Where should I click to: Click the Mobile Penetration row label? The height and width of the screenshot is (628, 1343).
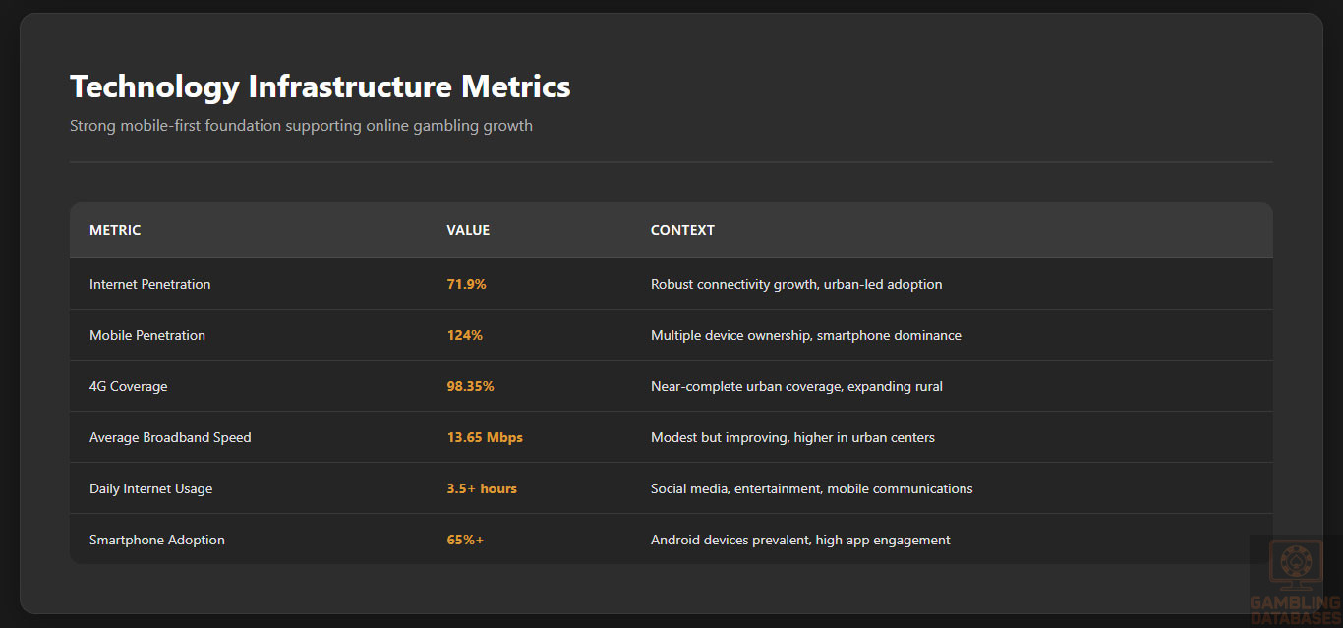click(147, 335)
